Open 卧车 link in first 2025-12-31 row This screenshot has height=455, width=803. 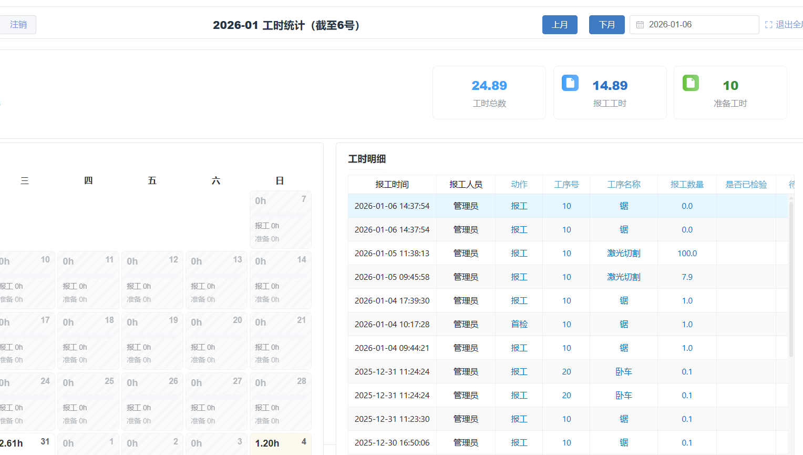pos(623,372)
